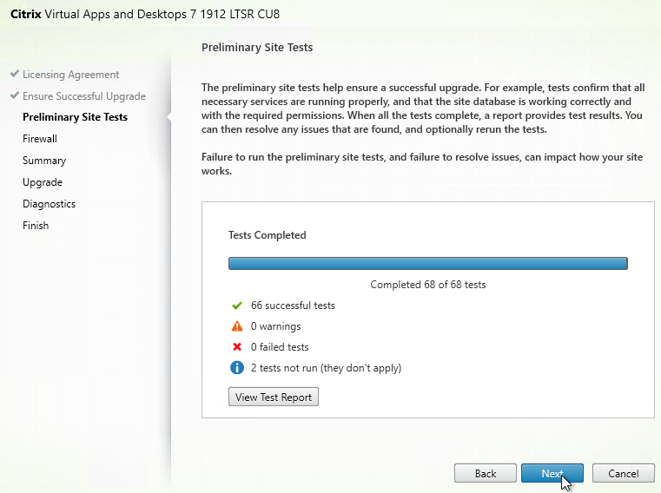Jump to the Firewall step
661x493 pixels.
(x=40, y=139)
